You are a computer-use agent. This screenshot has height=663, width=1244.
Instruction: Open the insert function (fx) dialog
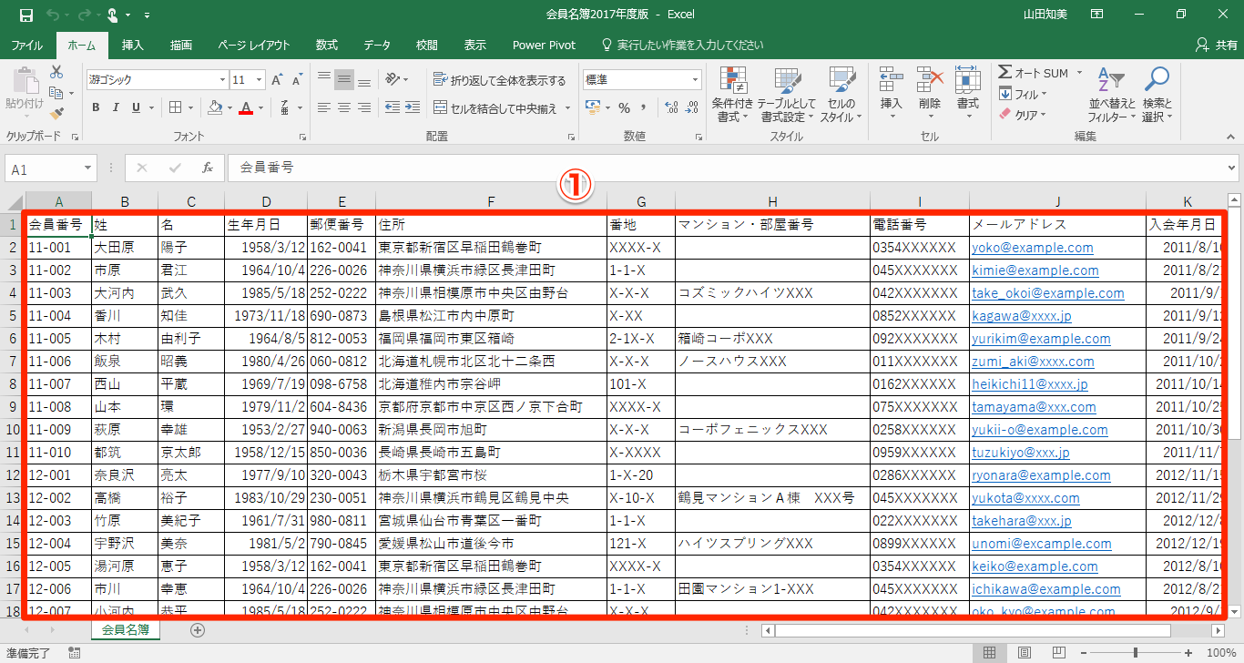point(208,168)
